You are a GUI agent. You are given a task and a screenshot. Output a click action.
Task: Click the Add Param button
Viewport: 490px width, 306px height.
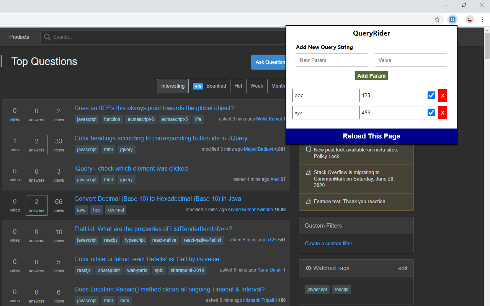[371, 76]
